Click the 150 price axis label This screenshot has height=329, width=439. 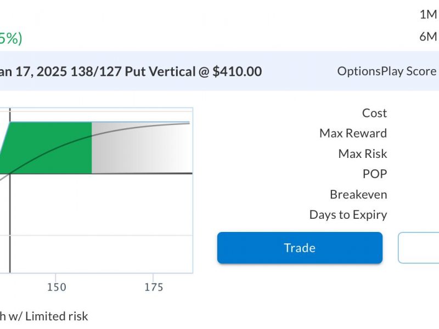[x=57, y=287]
